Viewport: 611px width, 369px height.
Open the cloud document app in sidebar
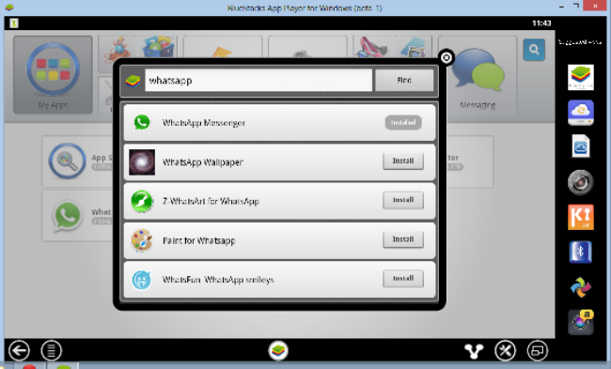click(581, 146)
